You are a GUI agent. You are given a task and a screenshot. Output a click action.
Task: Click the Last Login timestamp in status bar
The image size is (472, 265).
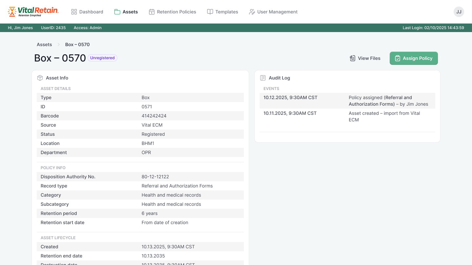[433, 28]
